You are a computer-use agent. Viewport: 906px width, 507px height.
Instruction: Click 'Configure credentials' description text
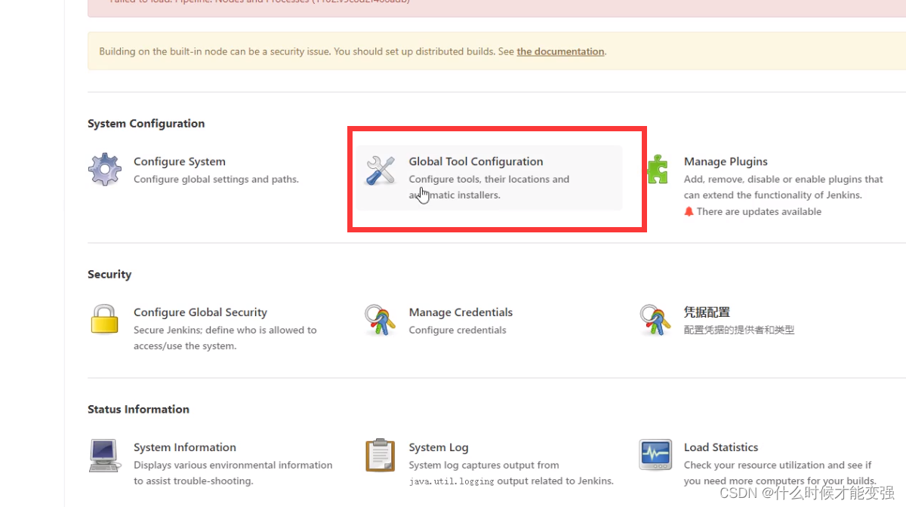pos(458,330)
